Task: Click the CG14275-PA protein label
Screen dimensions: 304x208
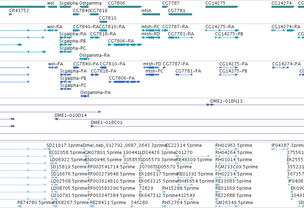Action: pyautogui.click(x=234, y=64)
